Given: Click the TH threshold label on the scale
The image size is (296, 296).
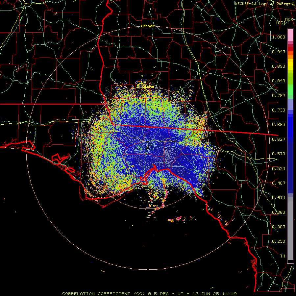Looking at the screenshot, I should pyautogui.click(x=283, y=256).
